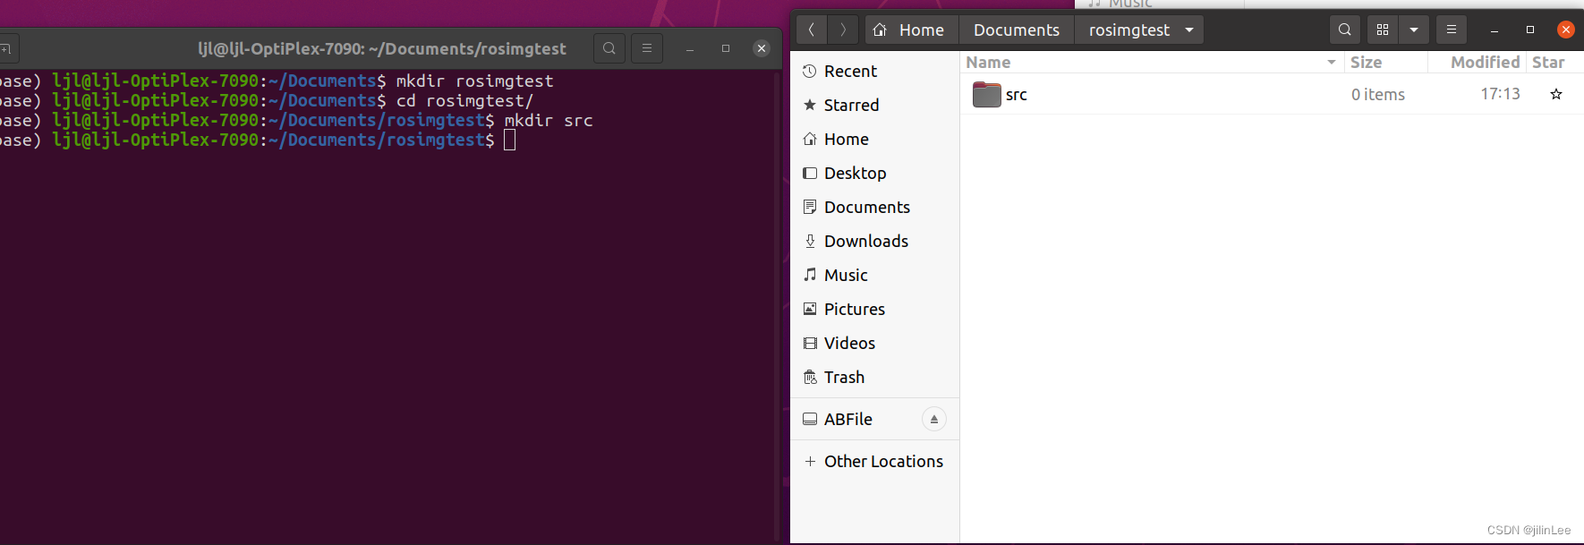Eject the ABFile volume
Image resolution: width=1584 pixels, height=545 pixels.
(933, 419)
